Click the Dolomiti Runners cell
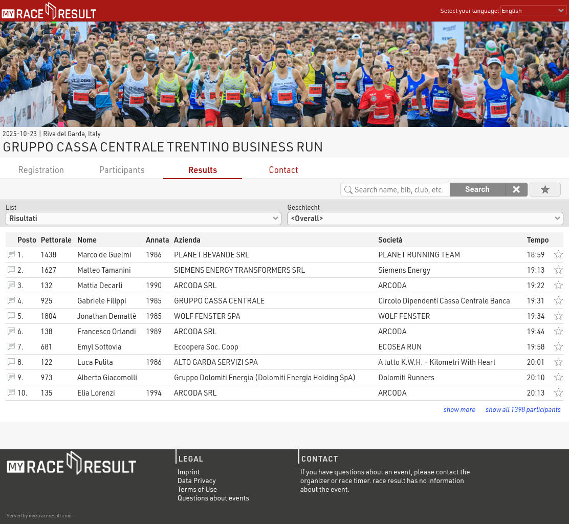This screenshot has width=569, height=524. click(x=406, y=378)
